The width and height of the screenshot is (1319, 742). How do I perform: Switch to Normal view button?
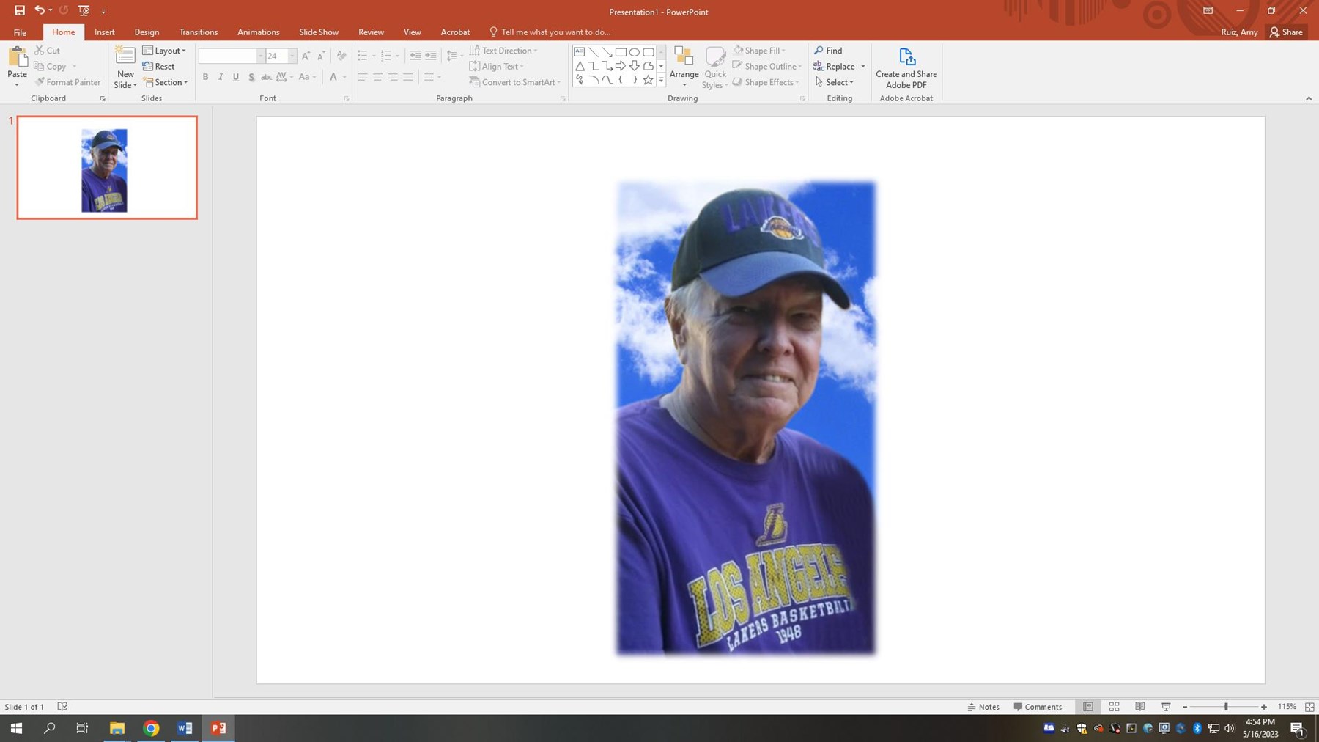pos(1088,707)
